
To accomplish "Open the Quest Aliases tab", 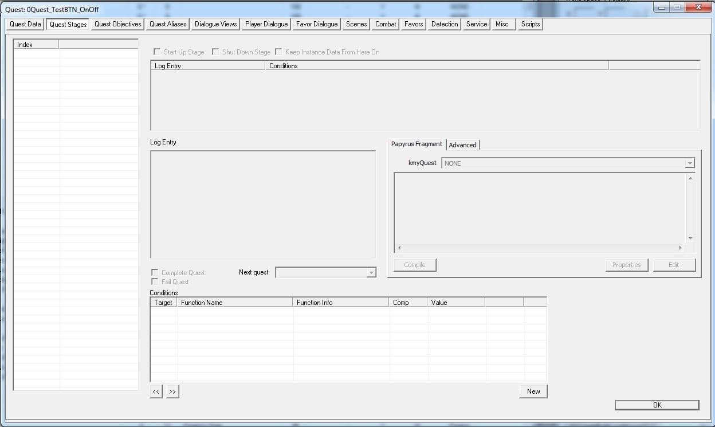I will pos(168,24).
